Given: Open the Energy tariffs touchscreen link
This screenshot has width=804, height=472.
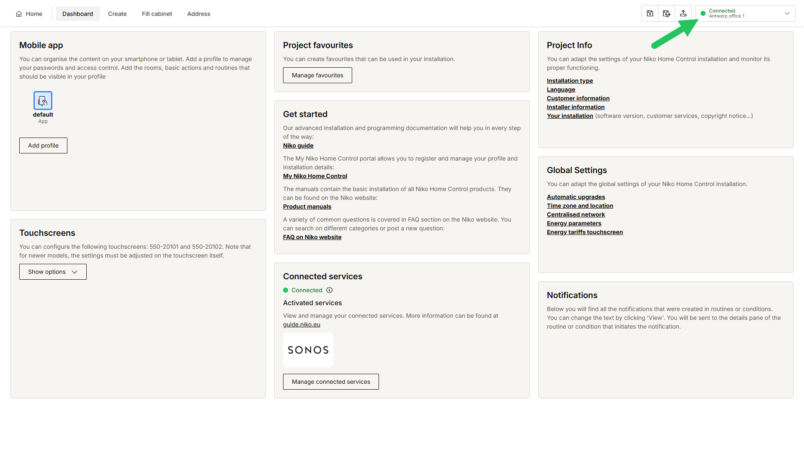Looking at the screenshot, I should pos(585,232).
